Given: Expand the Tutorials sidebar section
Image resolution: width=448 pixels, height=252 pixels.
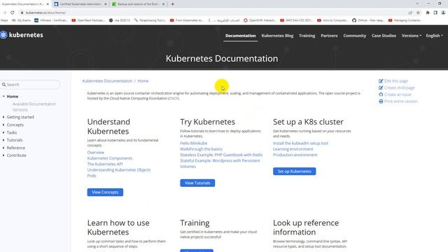Looking at the screenshot, I should (x=3, y=140).
